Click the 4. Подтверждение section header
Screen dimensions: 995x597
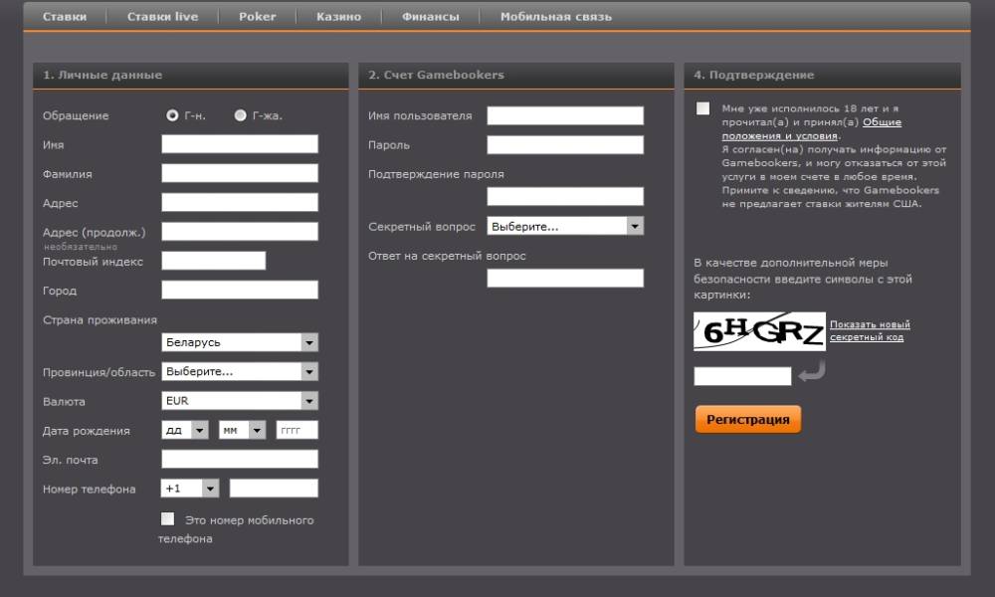[823, 75]
